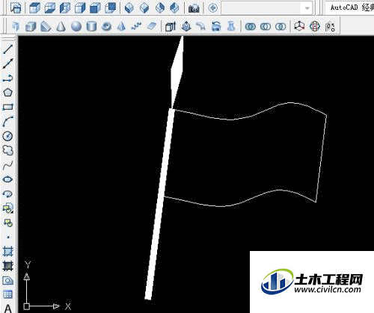Select the Spline tool
The image size is (374, 313).
click(x=7, y=165)
